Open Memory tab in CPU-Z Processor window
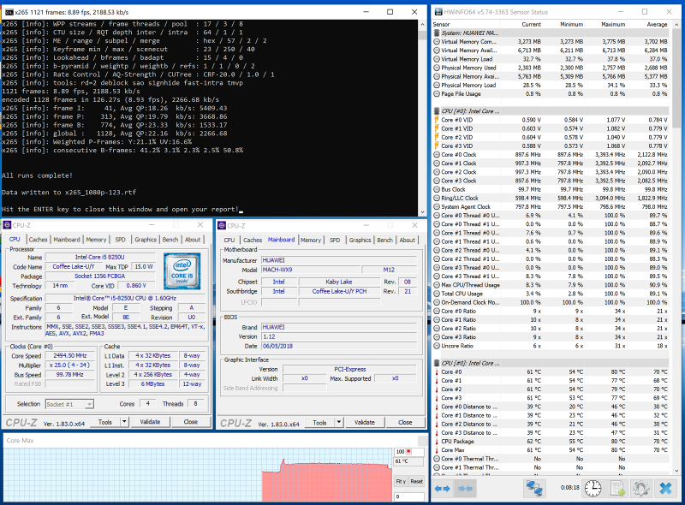Viewport: 685px width, 505px height. 96,240
